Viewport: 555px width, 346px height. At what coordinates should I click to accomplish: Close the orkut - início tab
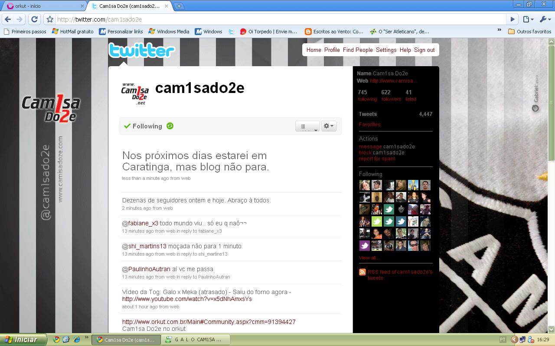pos(82,6)
